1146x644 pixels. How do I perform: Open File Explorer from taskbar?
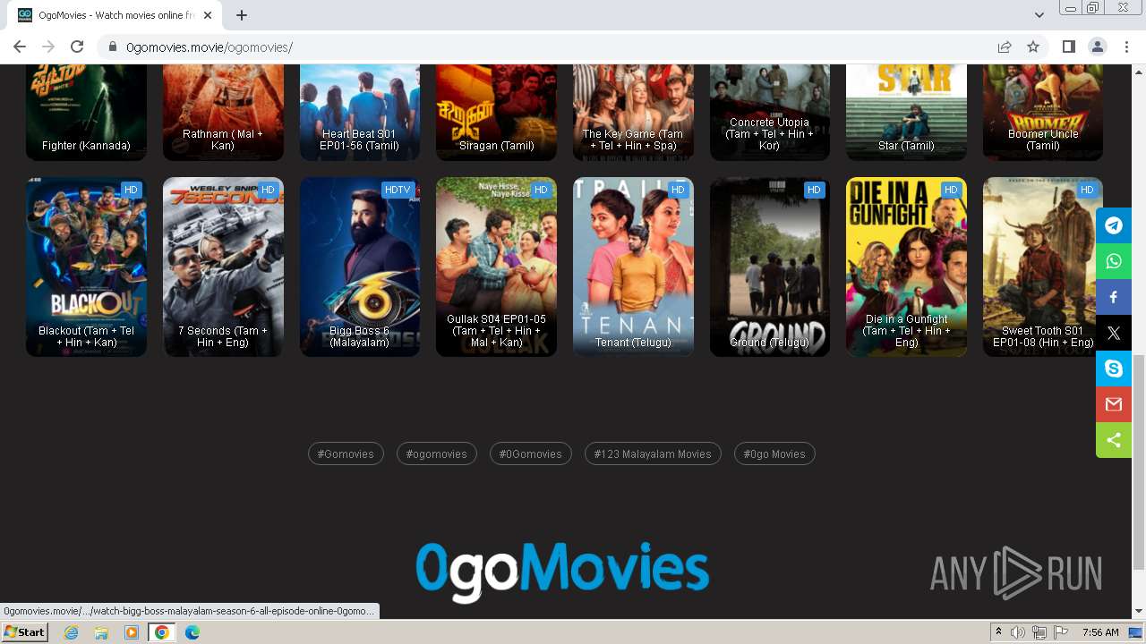pos(101,632)
